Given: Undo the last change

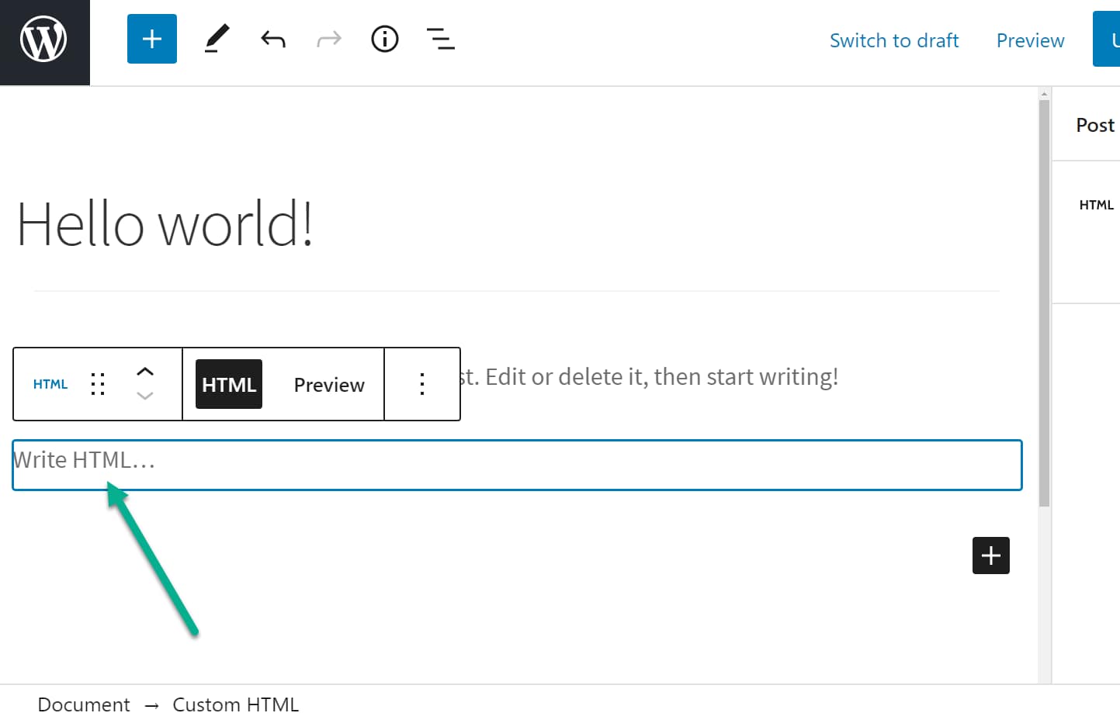Looking at the screenshot, I should pyautogui.click(x=272, y=39).
